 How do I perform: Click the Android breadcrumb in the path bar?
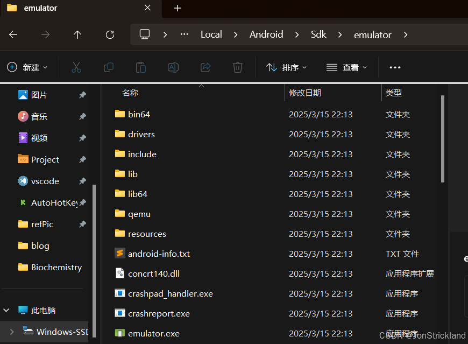point(266,34)
